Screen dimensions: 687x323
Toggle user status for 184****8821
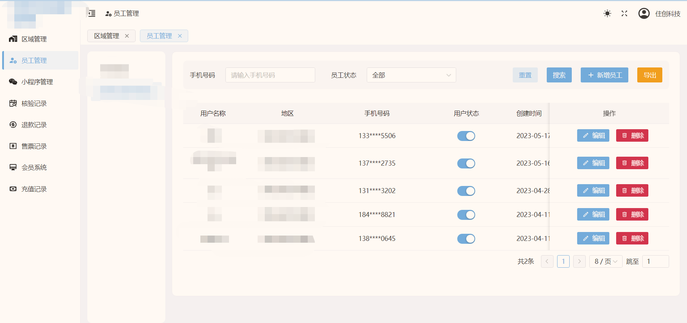pyautogui.click(x=466, y=215)
